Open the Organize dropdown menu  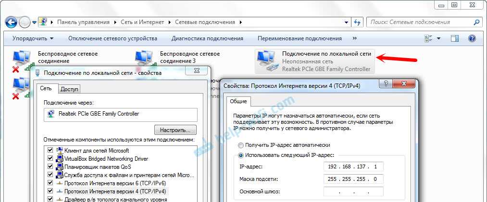[33, 38]
